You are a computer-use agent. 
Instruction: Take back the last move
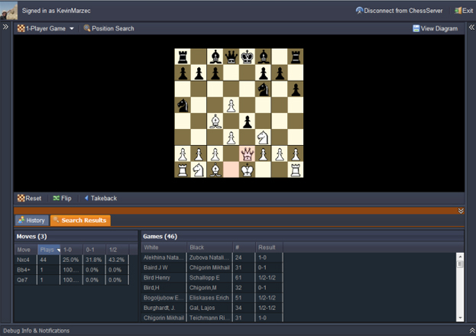(99, 198)
